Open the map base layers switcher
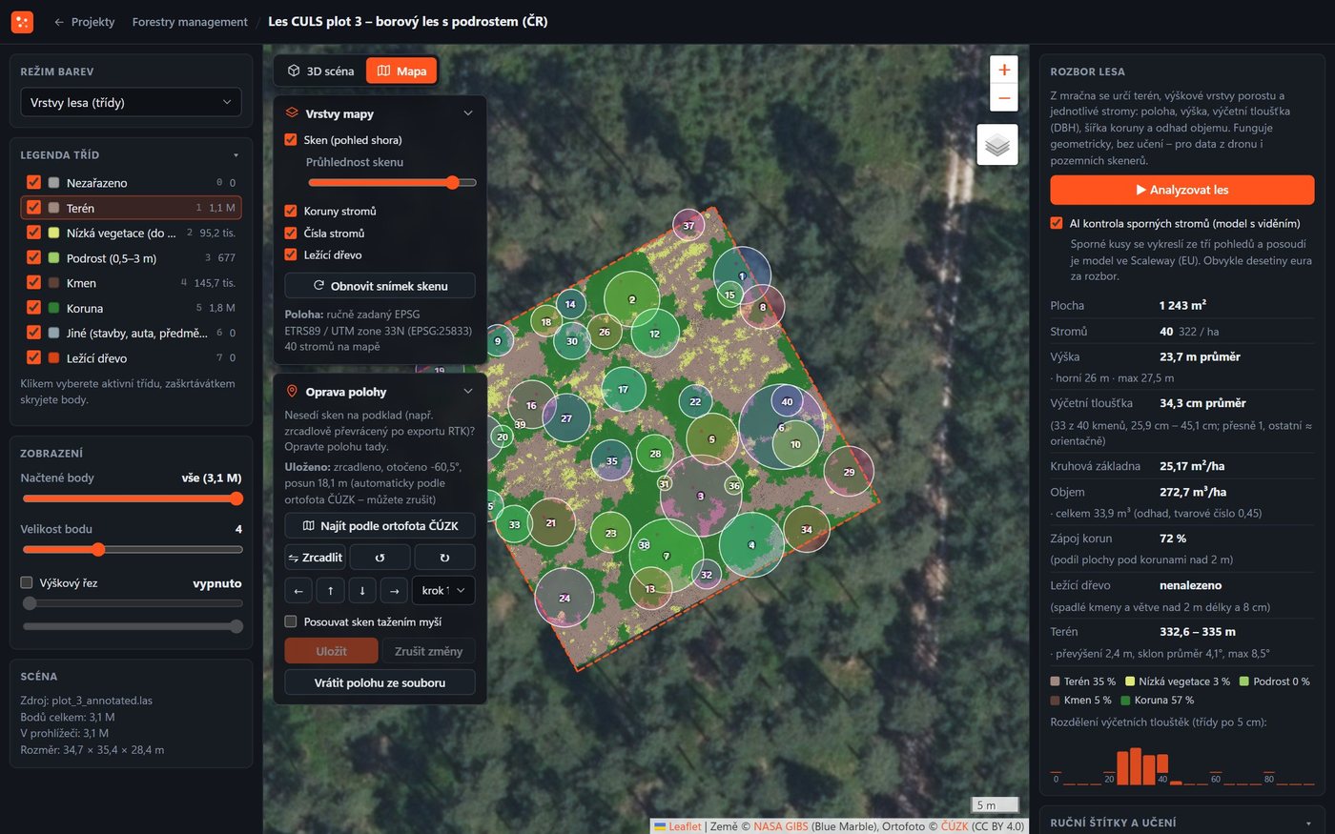Image resolution: width=1335 pixels, height=834 pixels. tap(997, 145)
